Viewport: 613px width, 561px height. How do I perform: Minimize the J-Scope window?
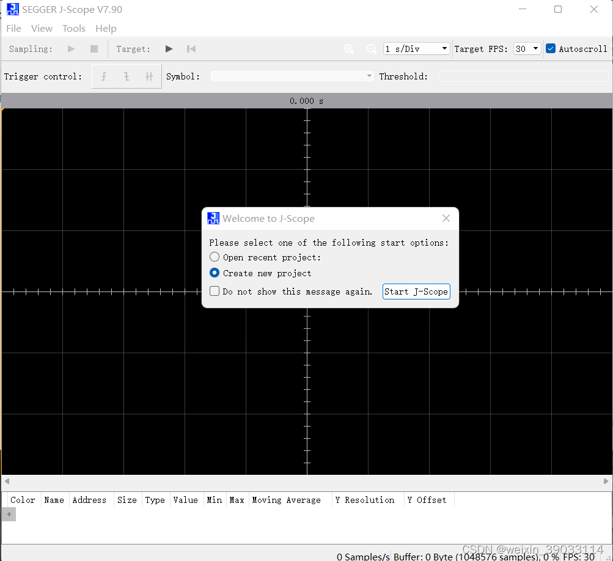pos(523,9)
